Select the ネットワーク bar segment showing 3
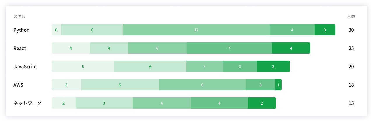This screenshot has width=373, height=122. (x=104, y=103)
